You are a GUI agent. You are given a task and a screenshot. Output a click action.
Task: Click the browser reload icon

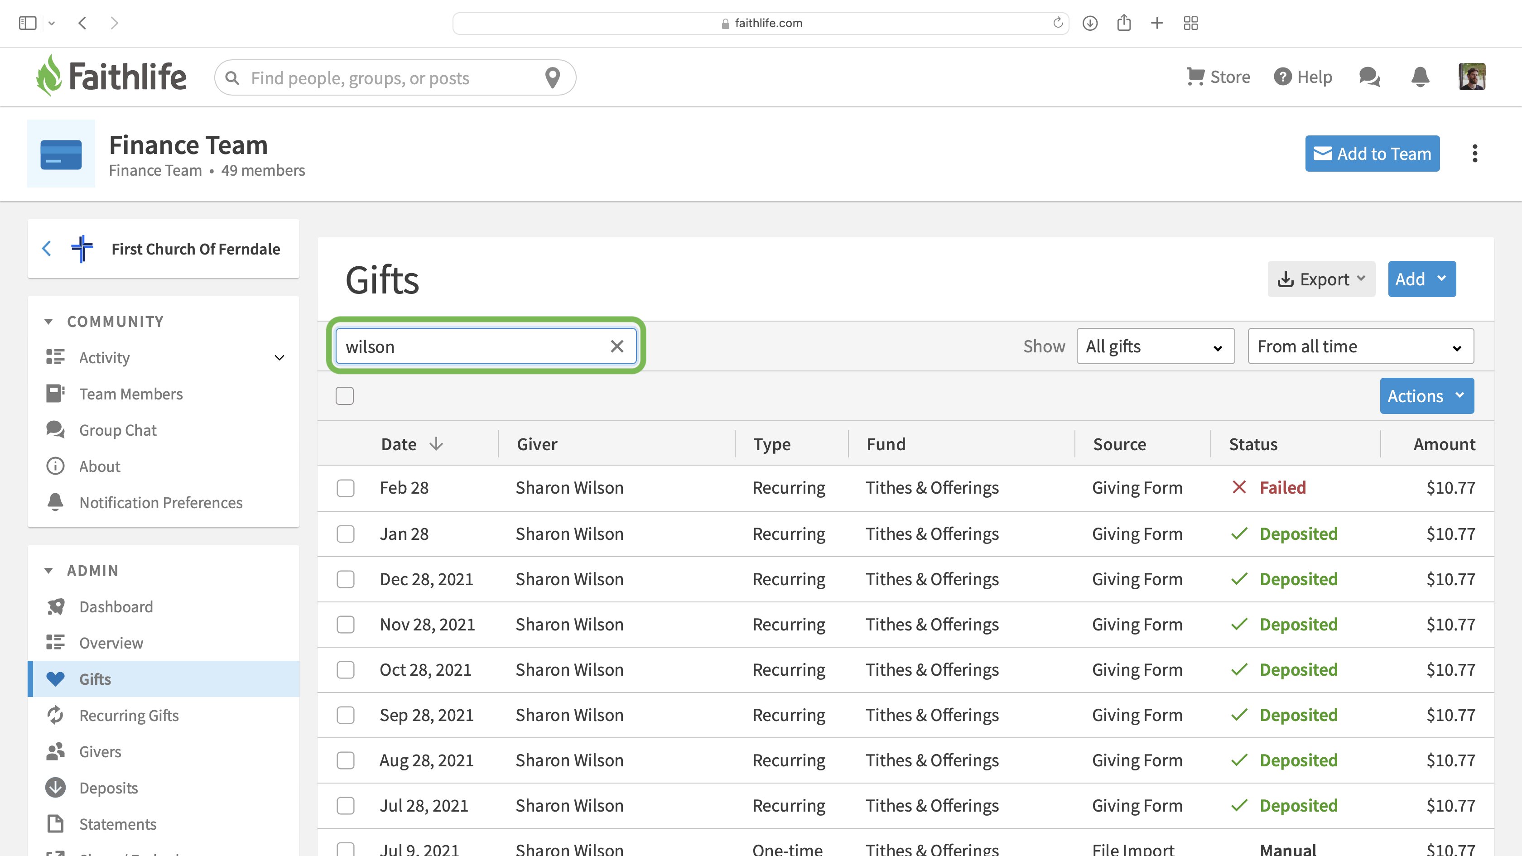click(1058, 23)
